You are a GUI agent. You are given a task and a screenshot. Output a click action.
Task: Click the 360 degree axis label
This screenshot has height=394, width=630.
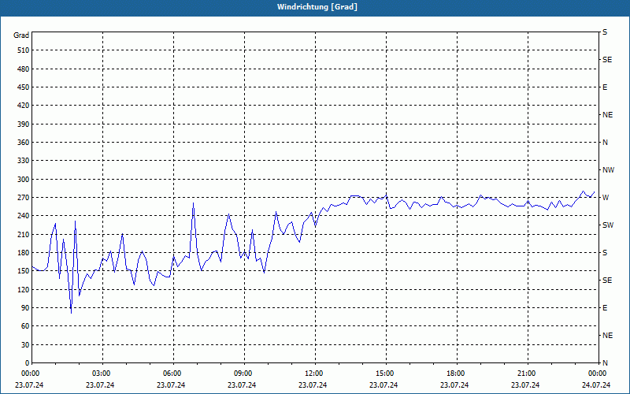click(21, 143)
